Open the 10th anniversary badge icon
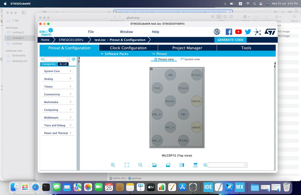This screenshot has height=195, width=301. pos(217,32)
